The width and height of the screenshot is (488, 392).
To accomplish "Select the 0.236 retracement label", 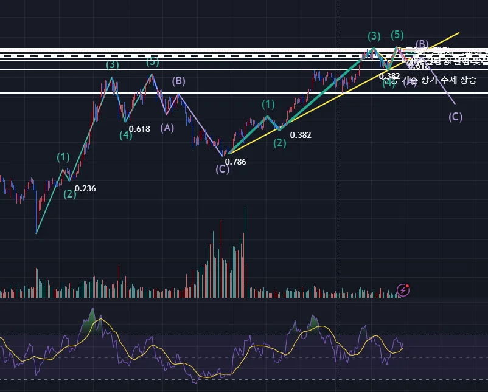I will 85,188.
